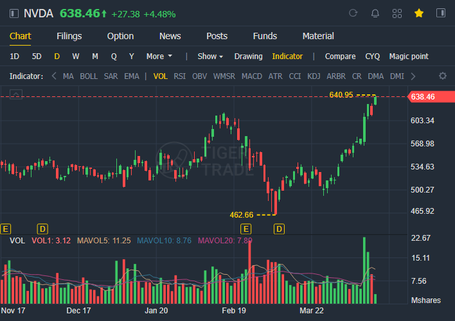Select the ARBR indicator
This screenshot has width=455, height=321.
[x=336, y=76]
